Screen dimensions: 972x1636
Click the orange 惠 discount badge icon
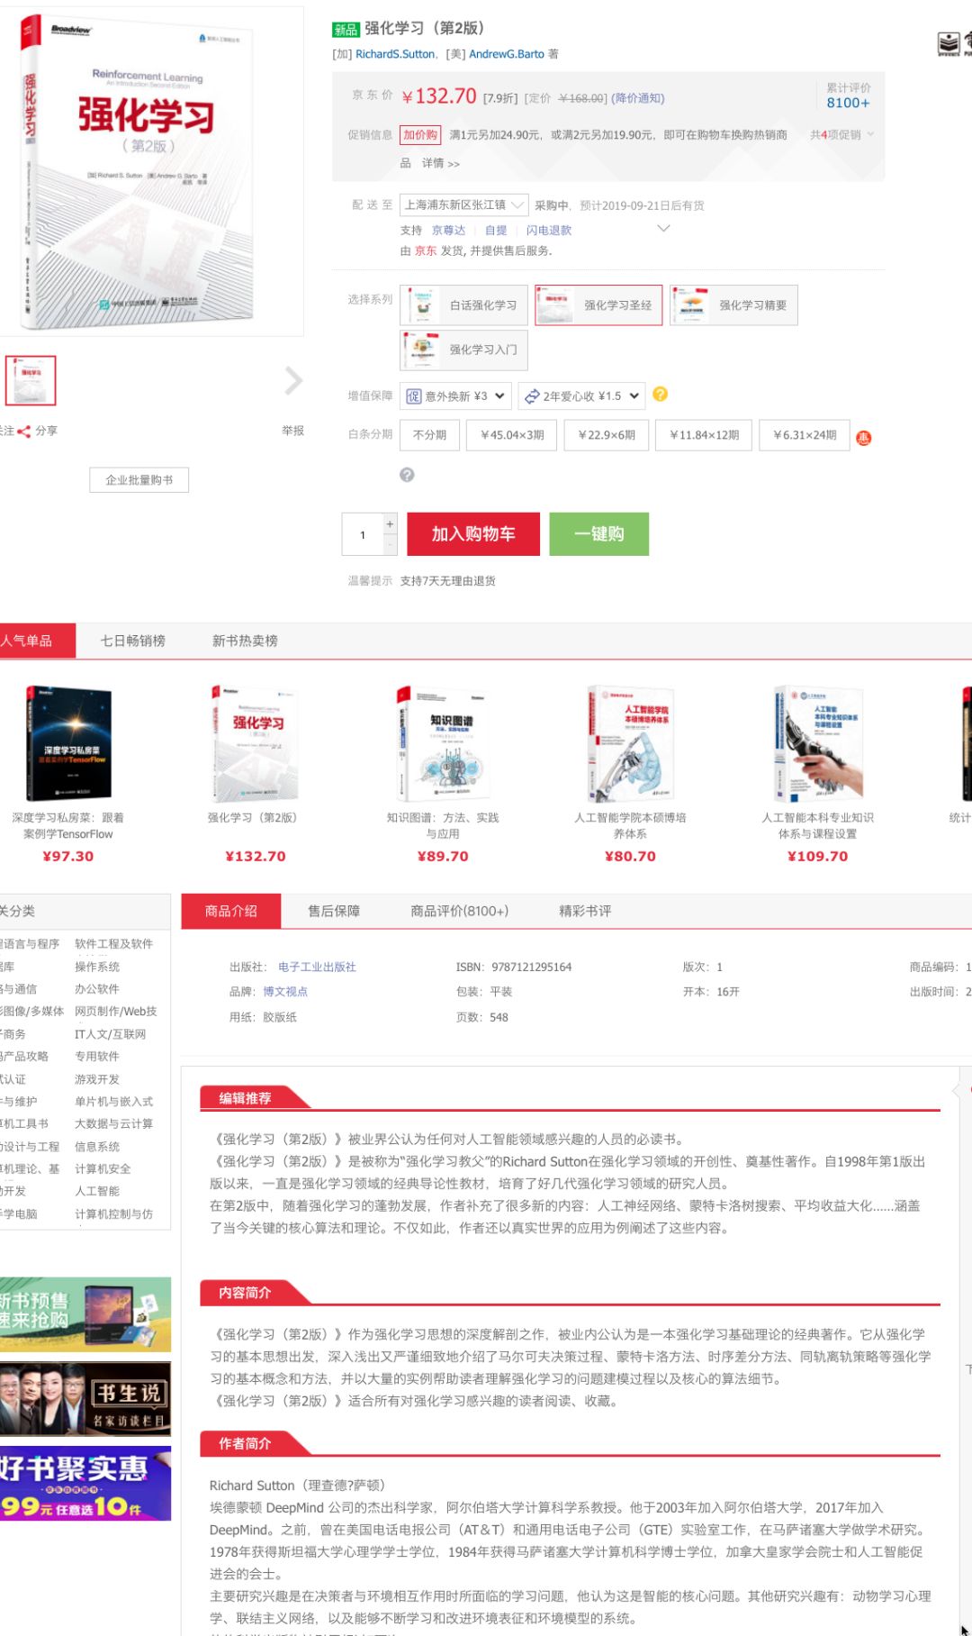coord(864,438)
